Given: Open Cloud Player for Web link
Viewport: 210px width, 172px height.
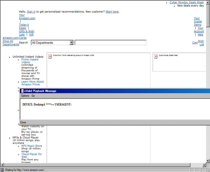Looking at the screenshot, I should [x=32, y=155].
